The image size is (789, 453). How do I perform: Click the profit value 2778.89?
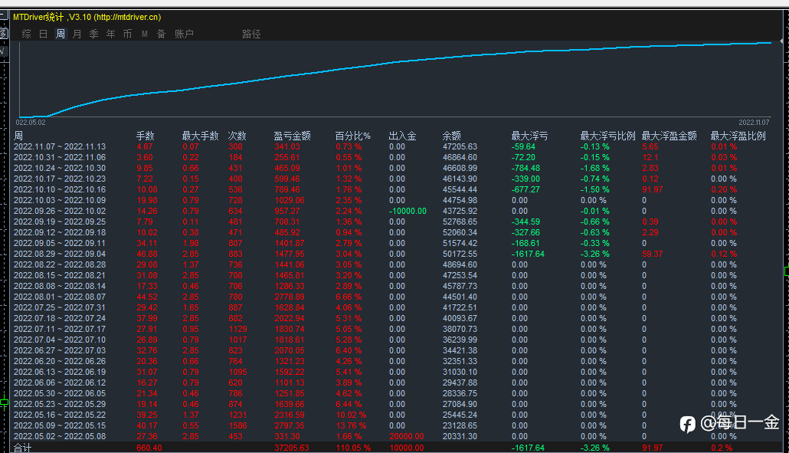pos(290,297)
